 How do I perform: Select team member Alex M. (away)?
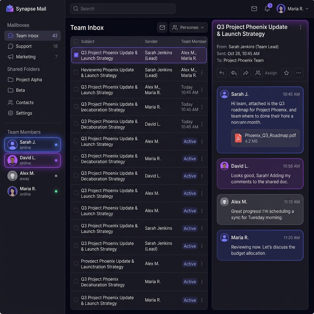tap(33, 176)
